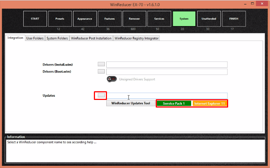Image resolution: width=270 pixels, height=168 pixels.
Task: Minimize the WinReducer window
Action: [x=245, y=4]
